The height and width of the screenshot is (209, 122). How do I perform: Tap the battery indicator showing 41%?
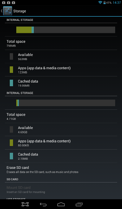108,3
